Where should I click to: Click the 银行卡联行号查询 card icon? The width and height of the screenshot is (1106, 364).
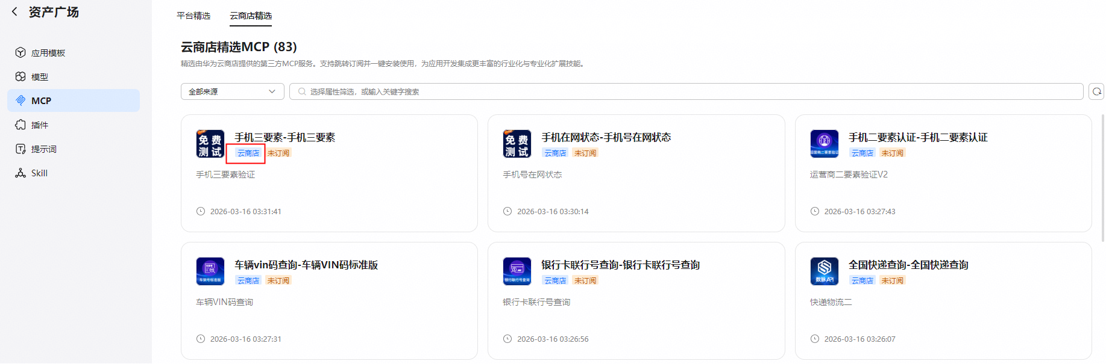[517, 271]
